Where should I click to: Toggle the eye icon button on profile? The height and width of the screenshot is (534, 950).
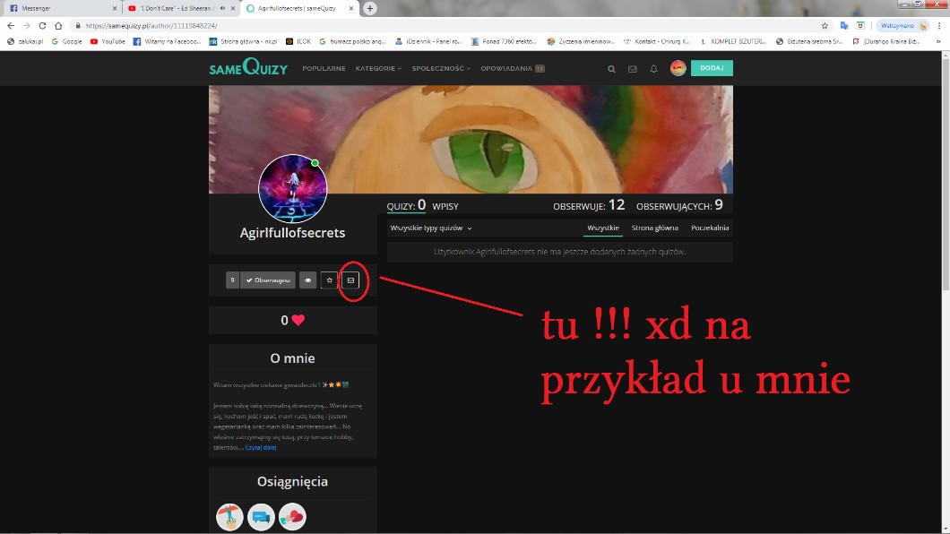tap(307, 280)
